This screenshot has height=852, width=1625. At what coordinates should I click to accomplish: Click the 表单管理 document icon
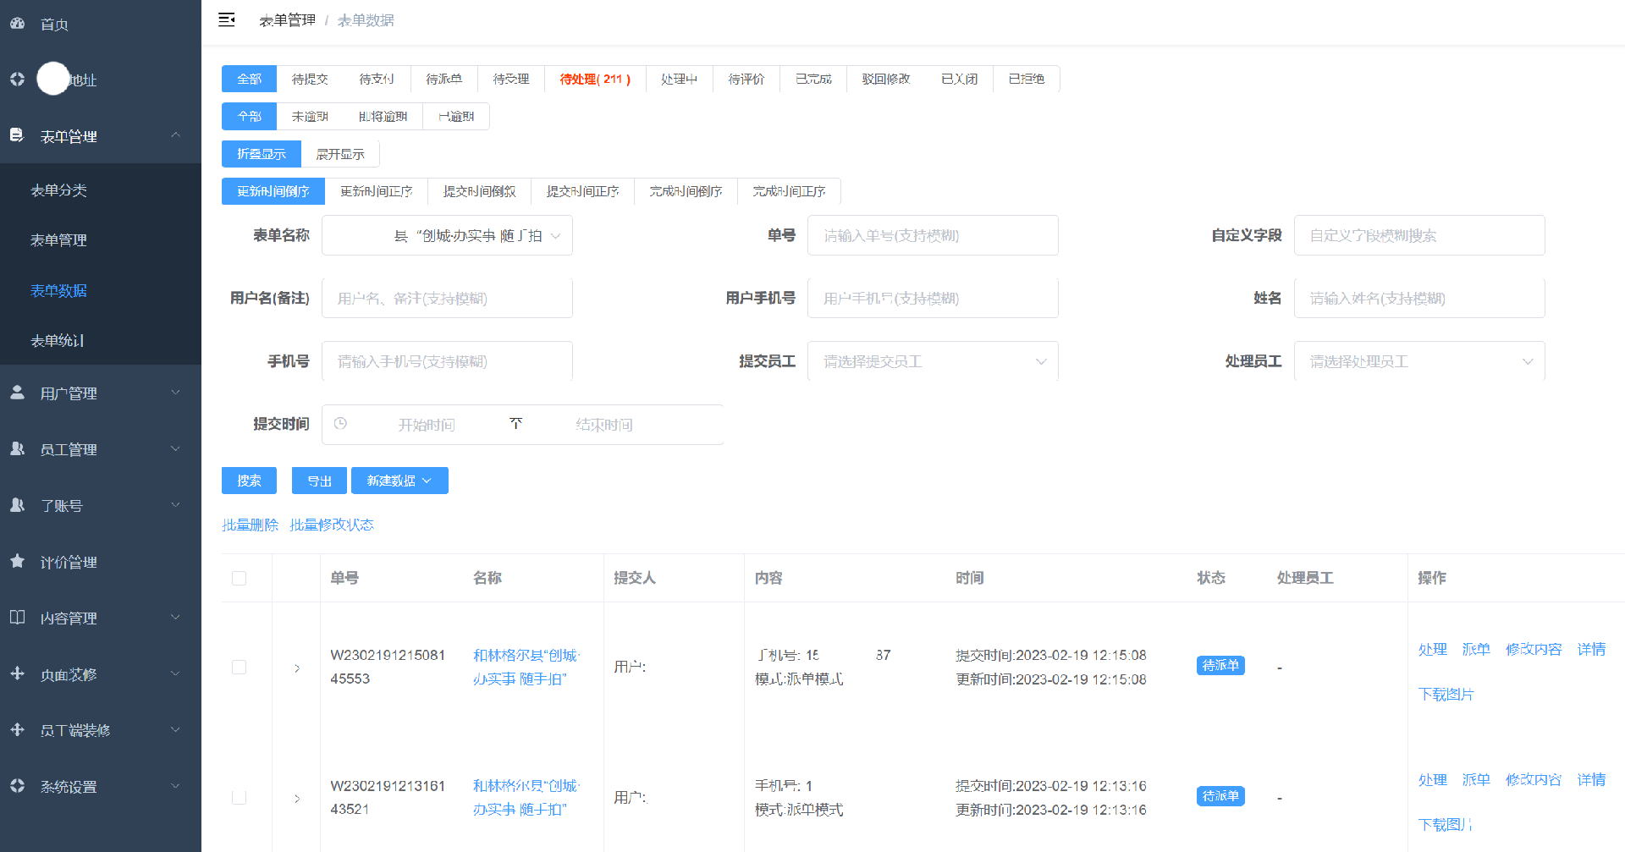[x=17, y=135]
